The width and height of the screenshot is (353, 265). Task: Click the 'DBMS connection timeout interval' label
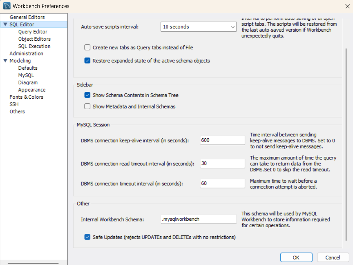tap(132, 184)
